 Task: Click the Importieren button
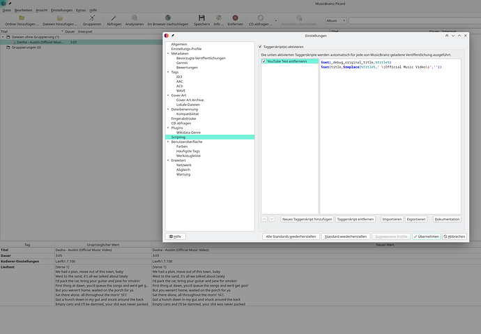coord(392,219)
